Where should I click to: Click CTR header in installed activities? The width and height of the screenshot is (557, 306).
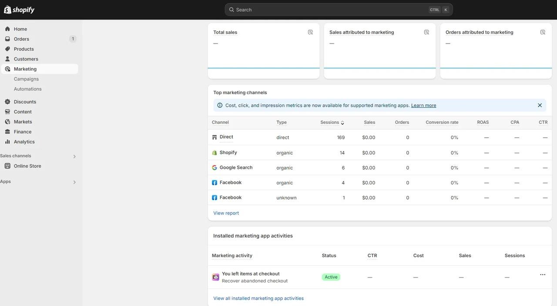pos(372,256)
